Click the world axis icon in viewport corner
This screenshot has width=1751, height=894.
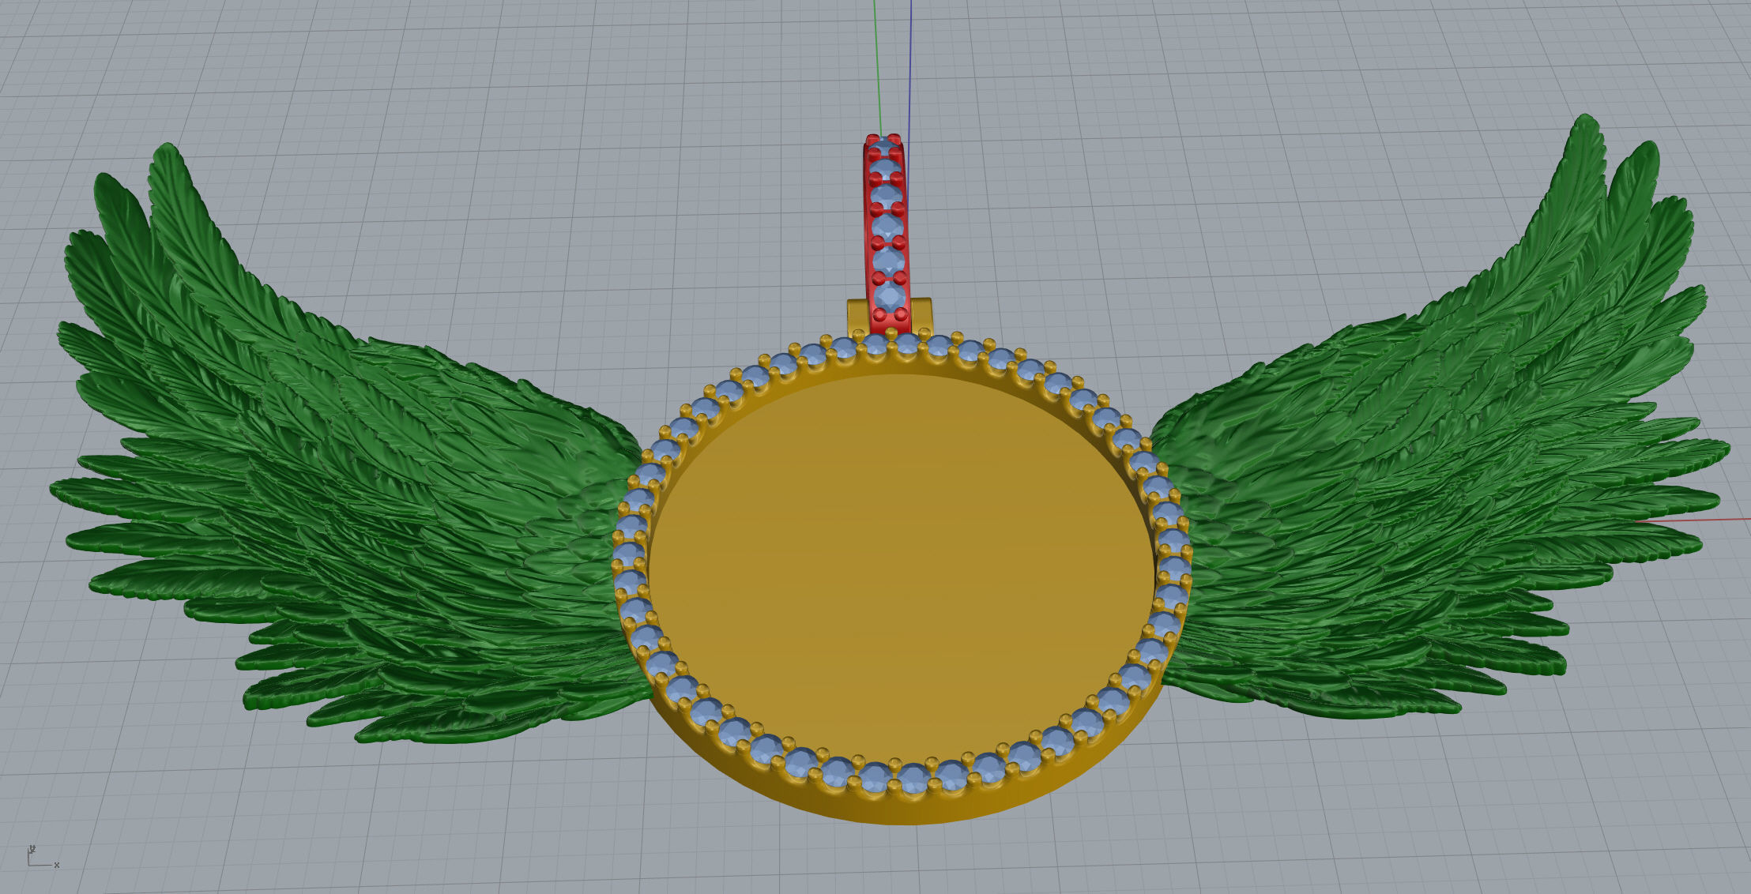[x=43, y=856]
